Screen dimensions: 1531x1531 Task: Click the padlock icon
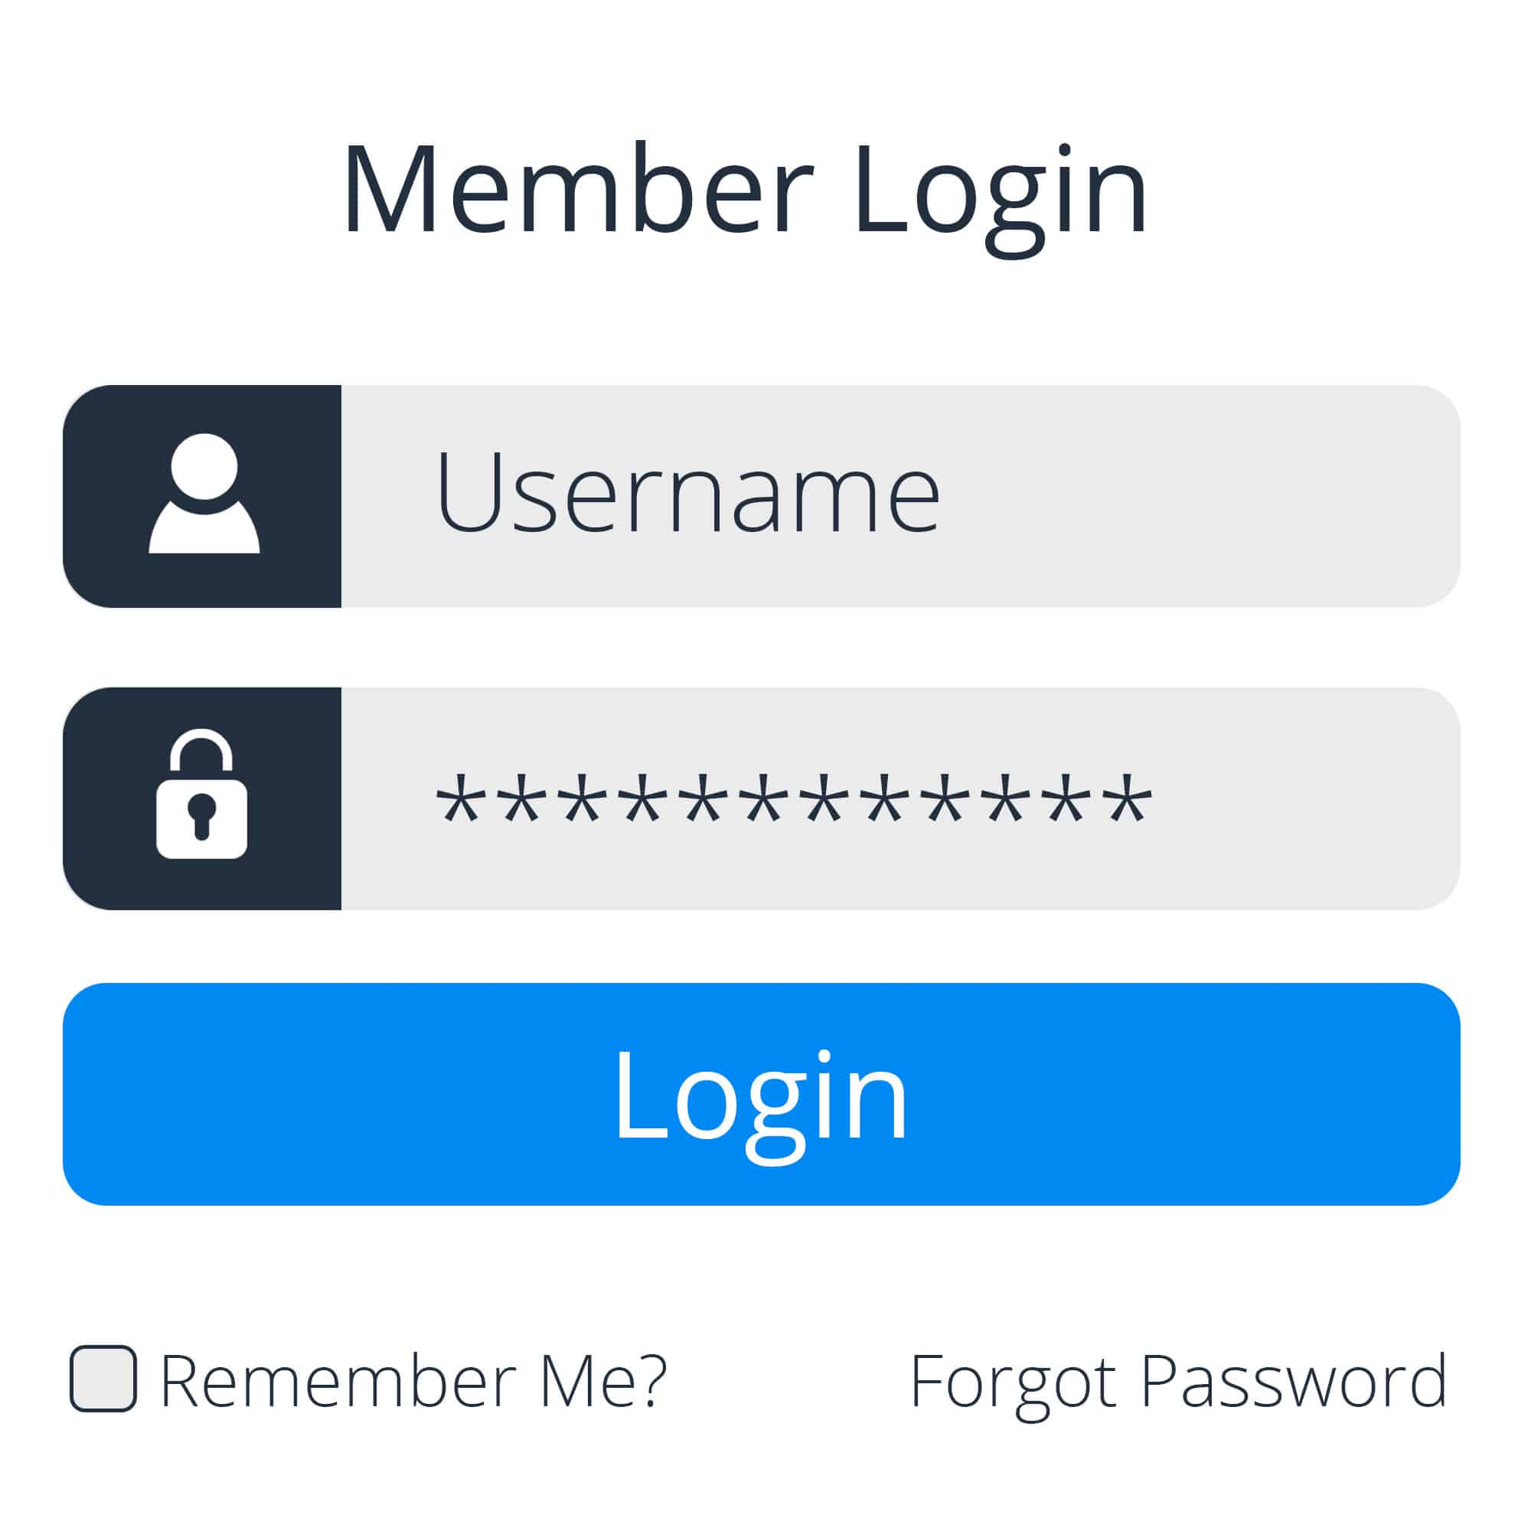(201, 796)
